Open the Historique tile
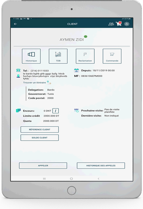 click(x=31, y=56)
